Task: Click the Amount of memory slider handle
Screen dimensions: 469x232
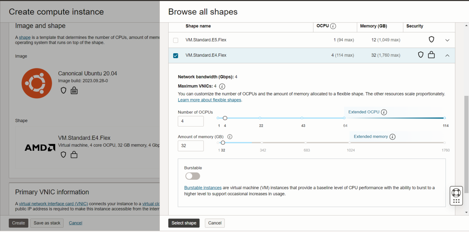Action: [223, 143]
